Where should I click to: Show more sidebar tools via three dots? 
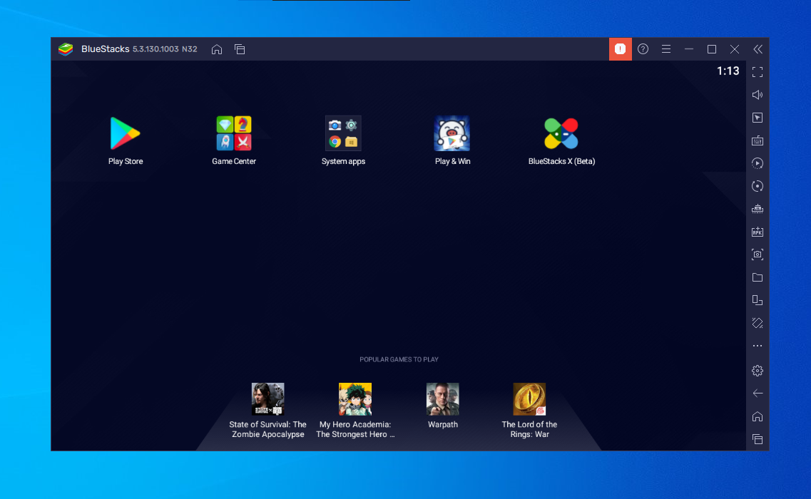click(x=758, y=346)
